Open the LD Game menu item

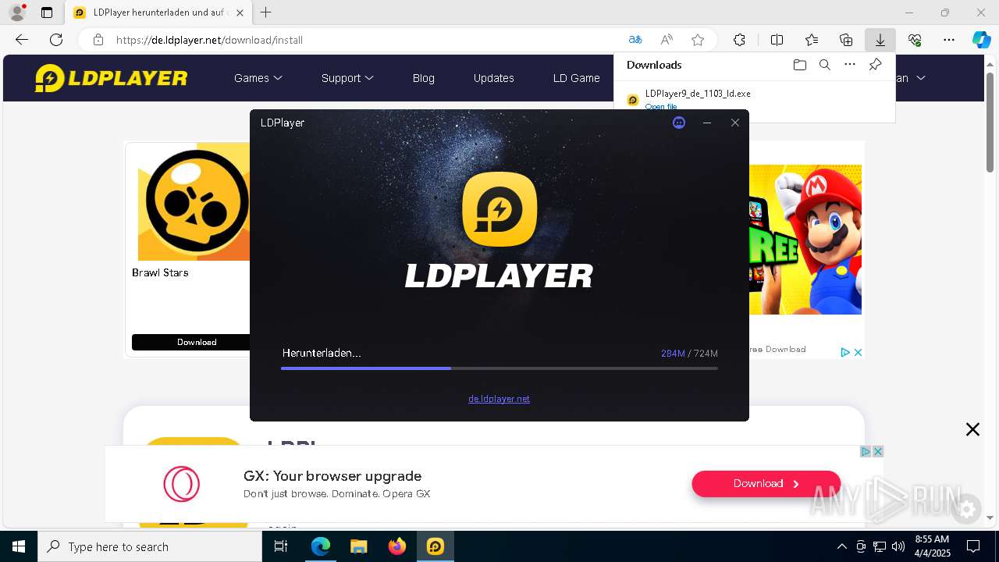point(577,78)
